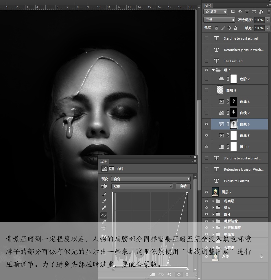The width and height of the screenshot is (271, 280).
Task: Filter layers by adjustment layers icon
Action: tap(240, 12)
